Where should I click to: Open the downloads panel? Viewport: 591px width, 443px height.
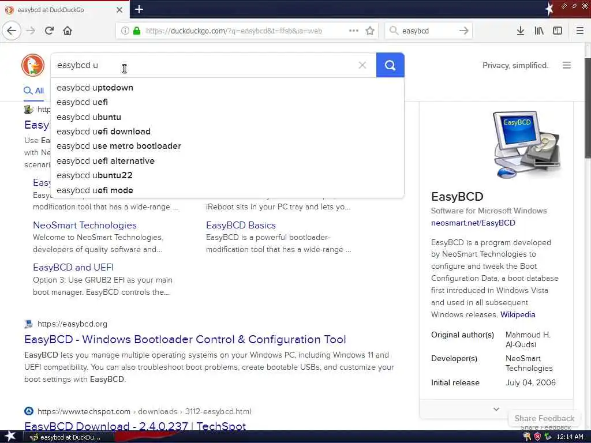click(x=520, y=31)
